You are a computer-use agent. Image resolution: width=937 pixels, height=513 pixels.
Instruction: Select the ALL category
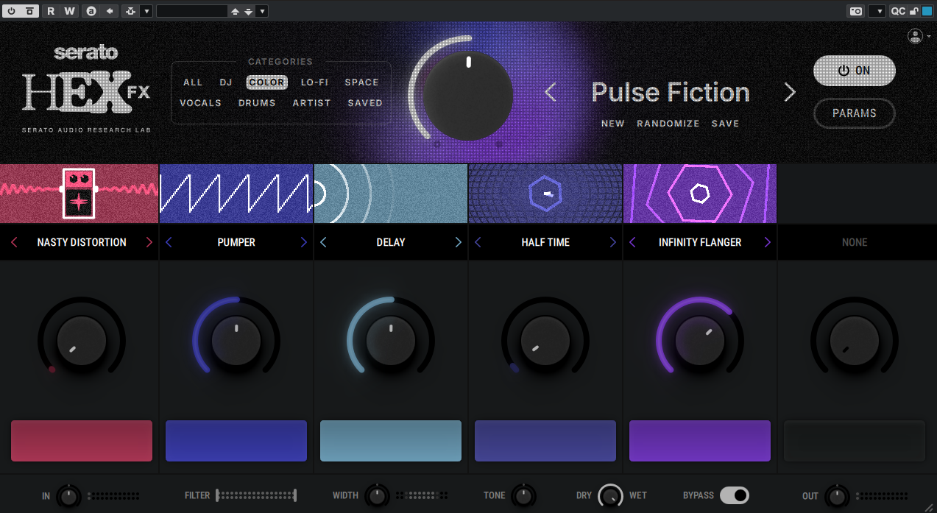coord(193,82)
